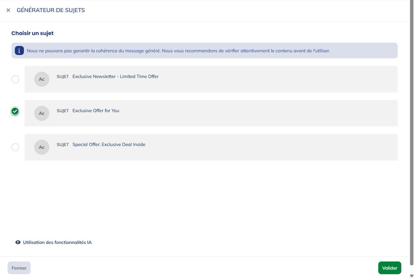This screenshot has height=279, width=414.
Task: Open Utilisation des fonctionnalités IA details
Action: [57, 242]
